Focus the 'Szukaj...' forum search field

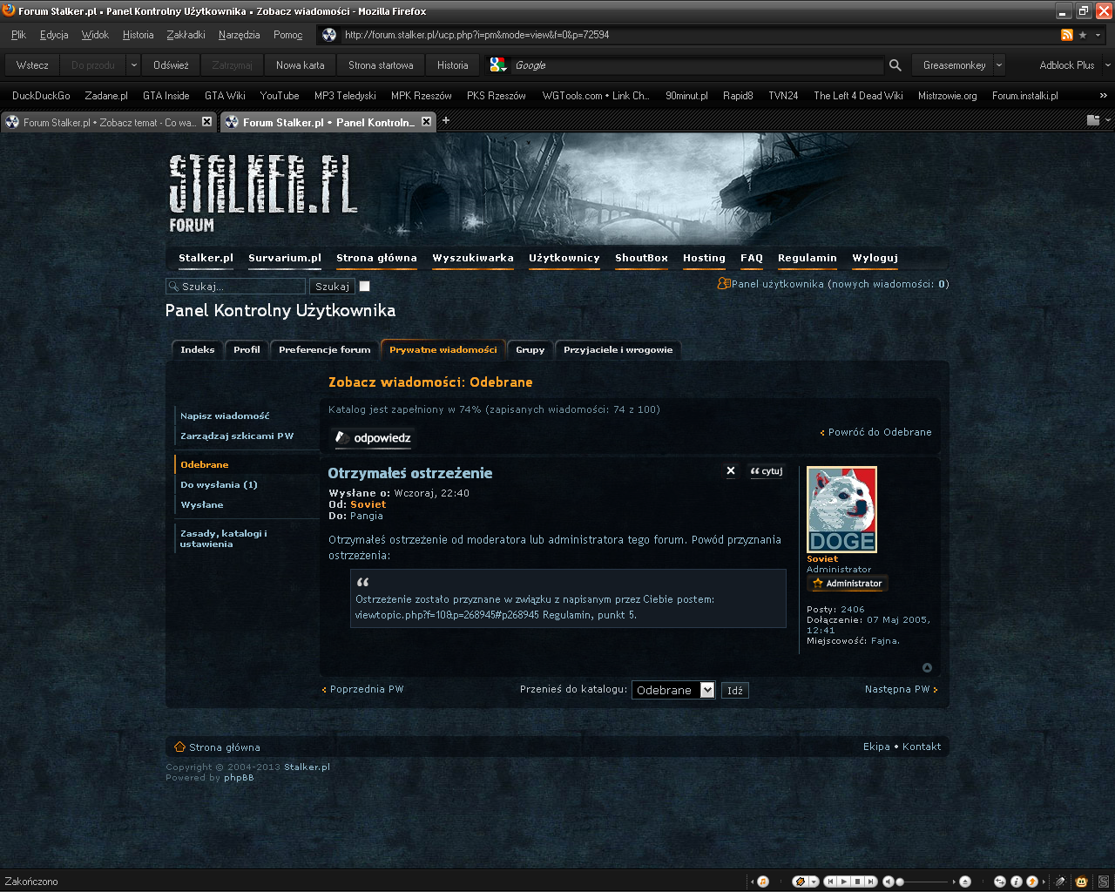pos(236,286)
